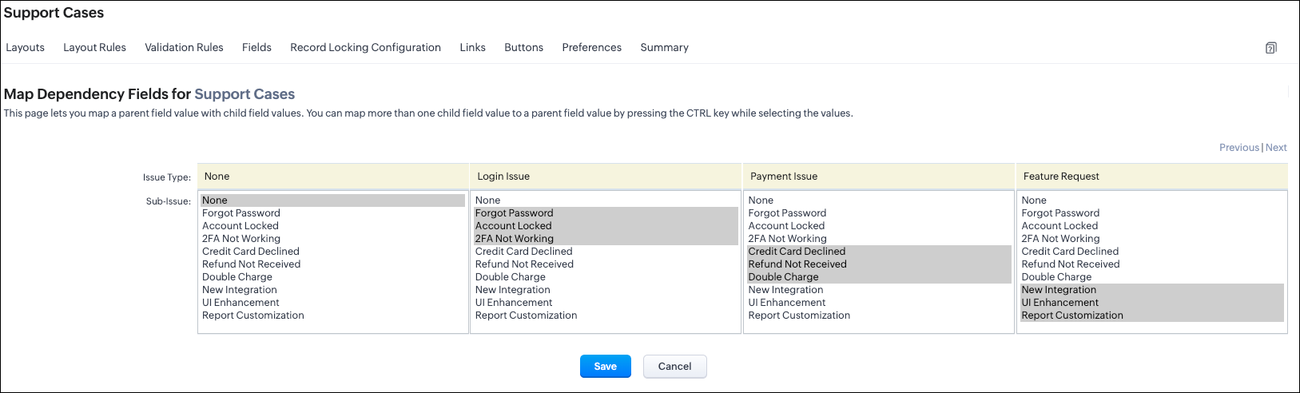Screen dimensions: 1300x393
Task: Select New Integration under Feature Request
Action: [x=1059, y=290]
